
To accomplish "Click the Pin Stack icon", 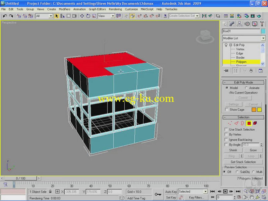I will 226,71.
